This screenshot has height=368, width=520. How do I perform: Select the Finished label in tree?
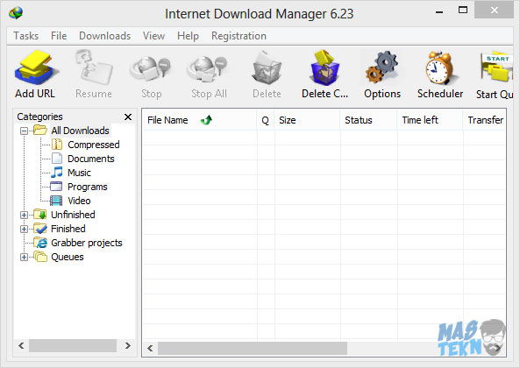(x=68, y=228)
